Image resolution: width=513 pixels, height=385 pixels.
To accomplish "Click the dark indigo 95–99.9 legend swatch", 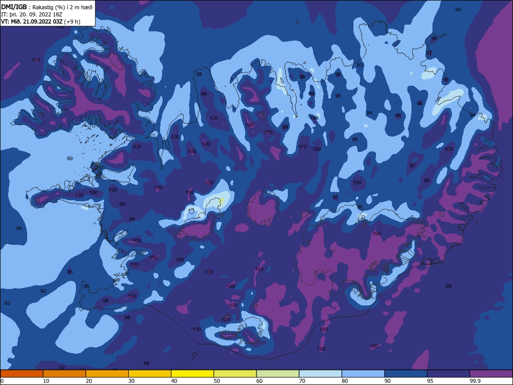I will tap(448, 374).
